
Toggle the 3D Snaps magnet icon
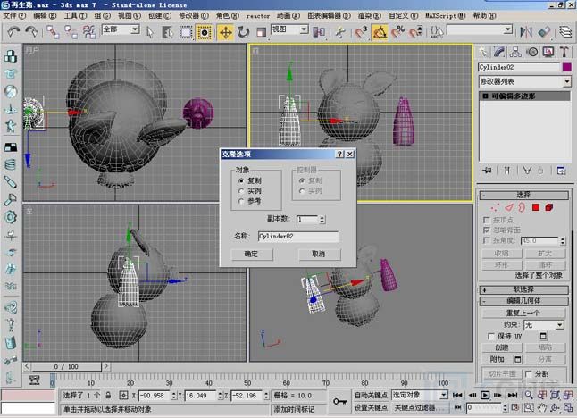pos(361,32)
